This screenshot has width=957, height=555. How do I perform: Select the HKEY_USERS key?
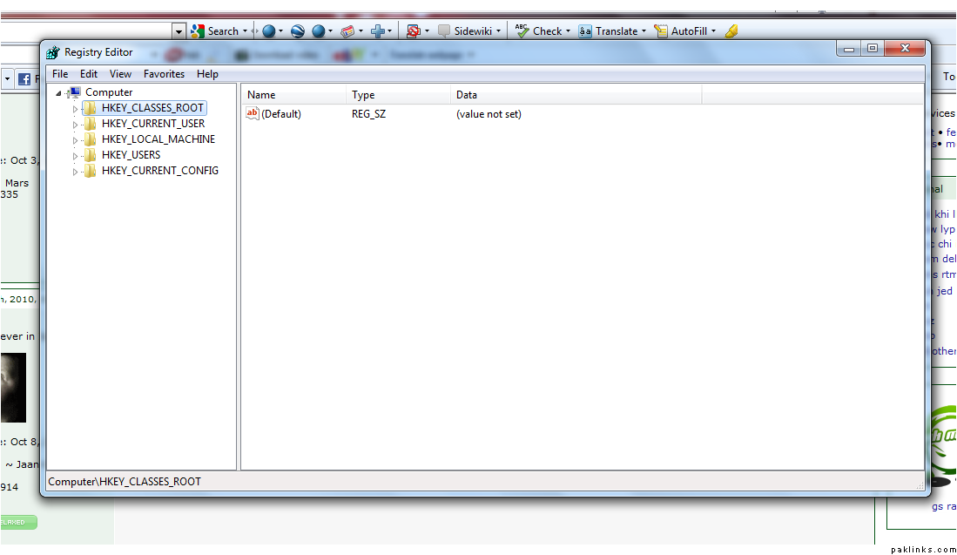tap(131, 155)
